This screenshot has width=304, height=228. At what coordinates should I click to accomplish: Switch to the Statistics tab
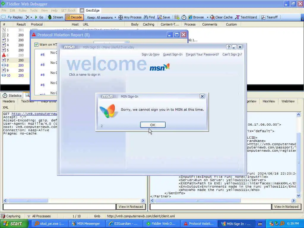pyautogui.click(x=12, y=96)
